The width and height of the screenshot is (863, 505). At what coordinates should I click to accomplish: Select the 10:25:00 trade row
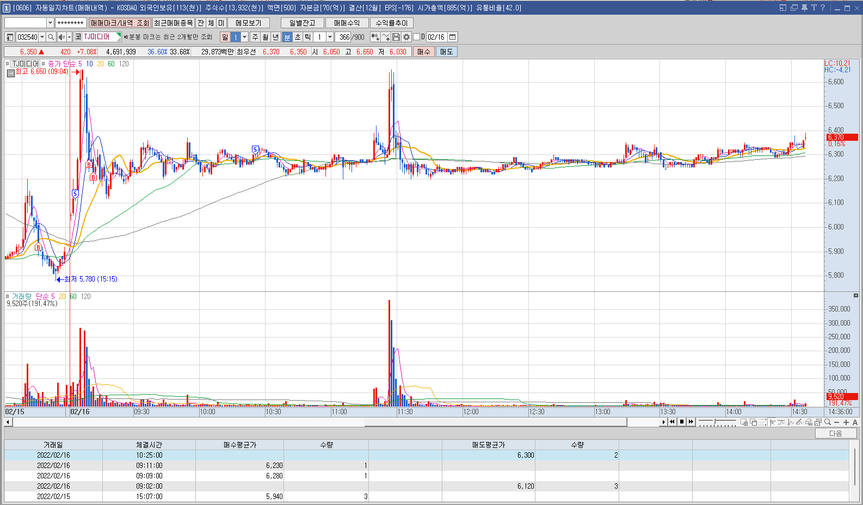(x=427, y=455)
